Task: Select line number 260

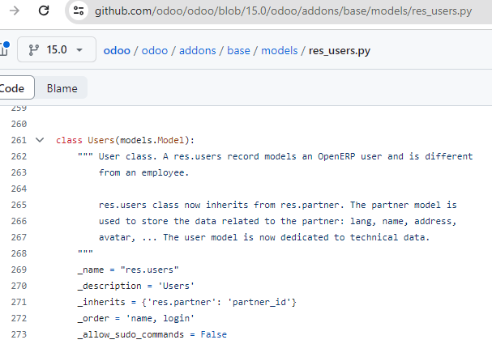Action: click(19, 124)
